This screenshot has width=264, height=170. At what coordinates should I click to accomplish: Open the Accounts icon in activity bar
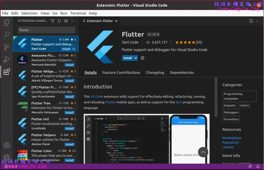tap(6, 145)
